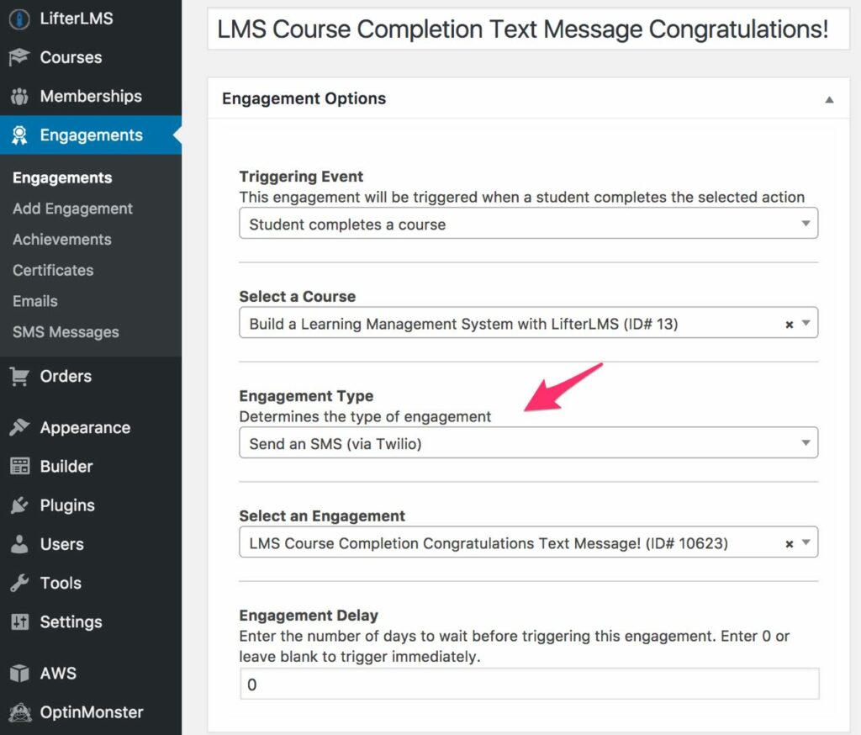This screenshot has height=735, width=861.
Task: Click the LifterLMS rocket icon
Action: tap(20, 19)
